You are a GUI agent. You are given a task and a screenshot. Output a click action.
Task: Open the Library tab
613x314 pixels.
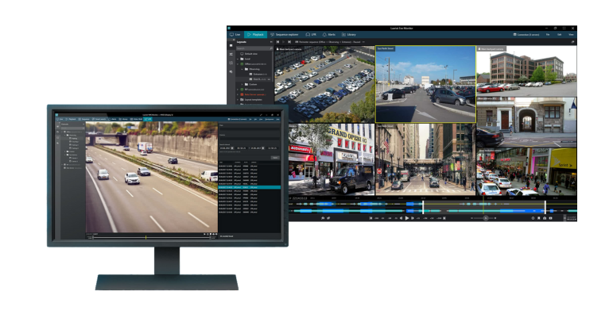point(349,35)
